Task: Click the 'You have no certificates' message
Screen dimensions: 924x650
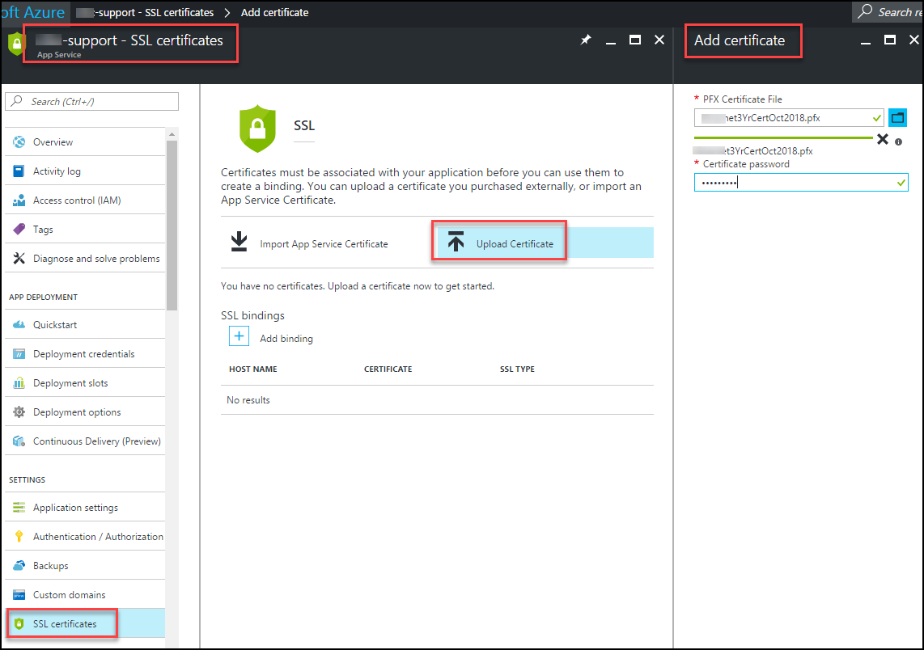Action: [358, 286]
